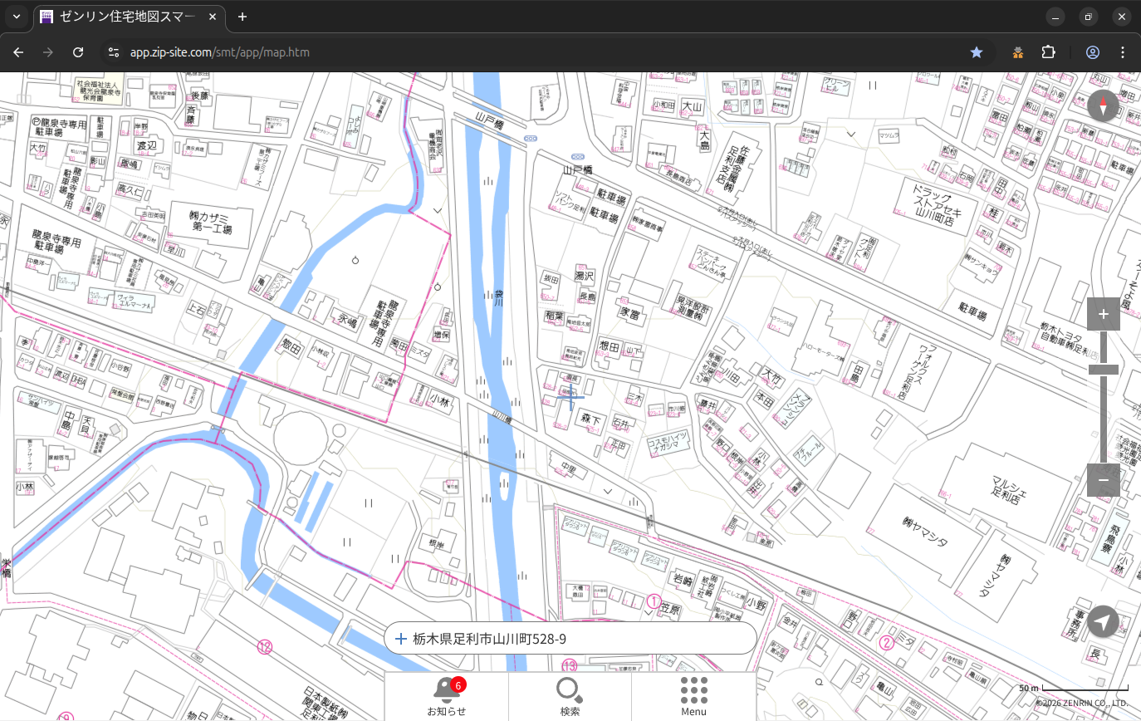Click the current location arrow button

pyautogui.click(x=1103, y=621)
